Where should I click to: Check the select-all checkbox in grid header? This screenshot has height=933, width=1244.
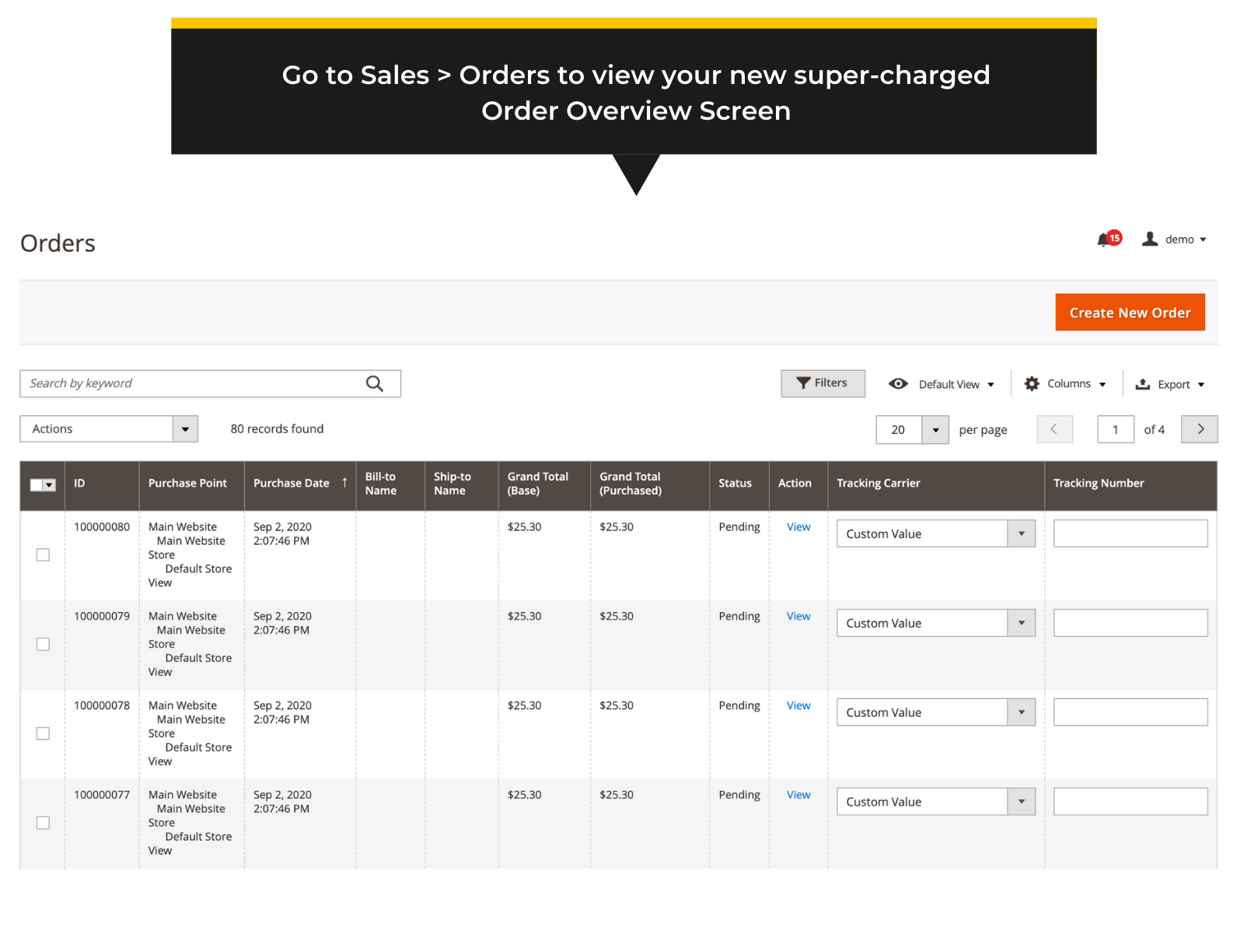click(x=37, y=484)
